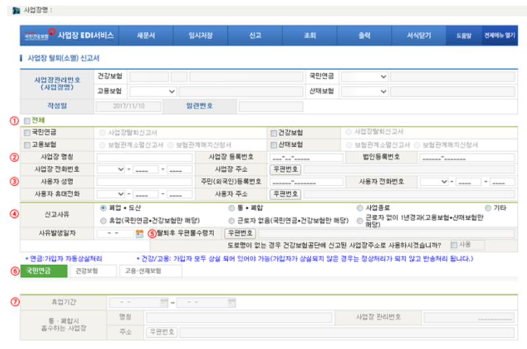527x349 pixels.
Task: Select 폐업·도산 reason radio
Action: point(103,208)
